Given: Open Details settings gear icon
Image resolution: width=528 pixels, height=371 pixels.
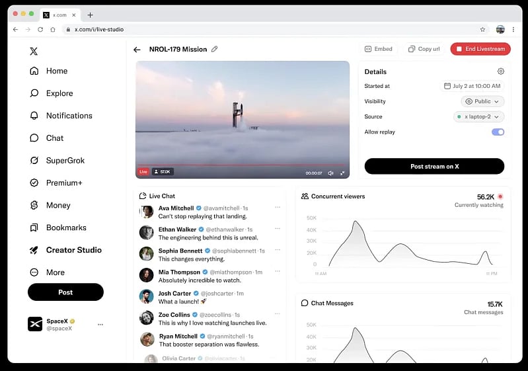Looking at the screenshot, I should (501, 71).
